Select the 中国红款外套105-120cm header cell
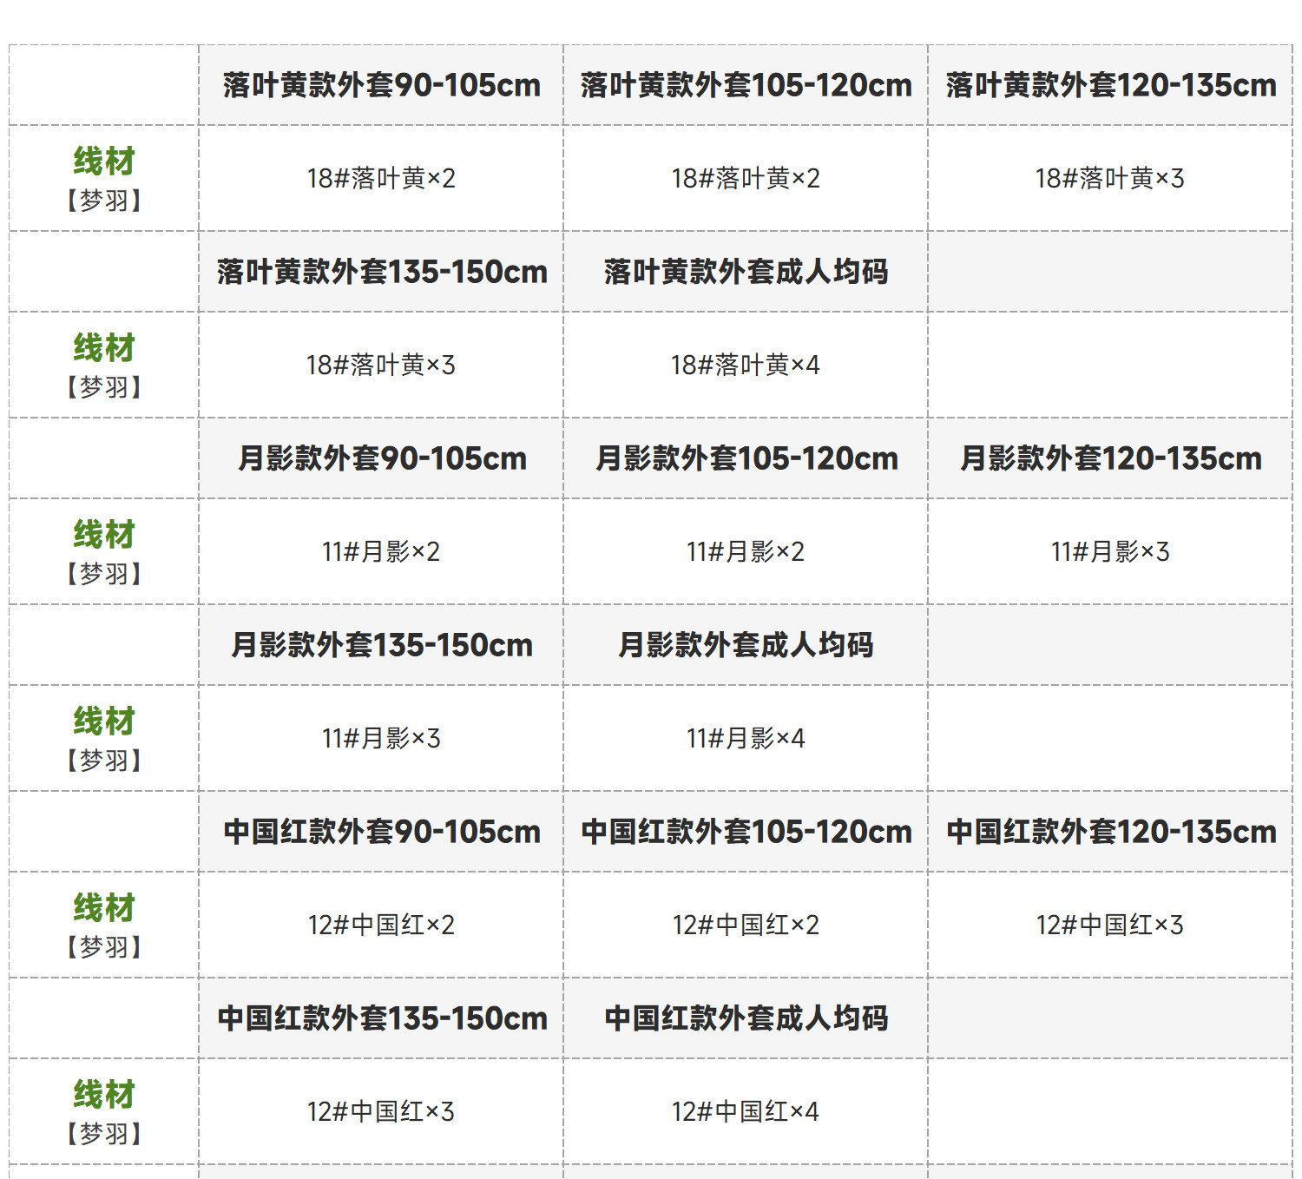This screenshot has width=1302, height=1179. (746, 832)
